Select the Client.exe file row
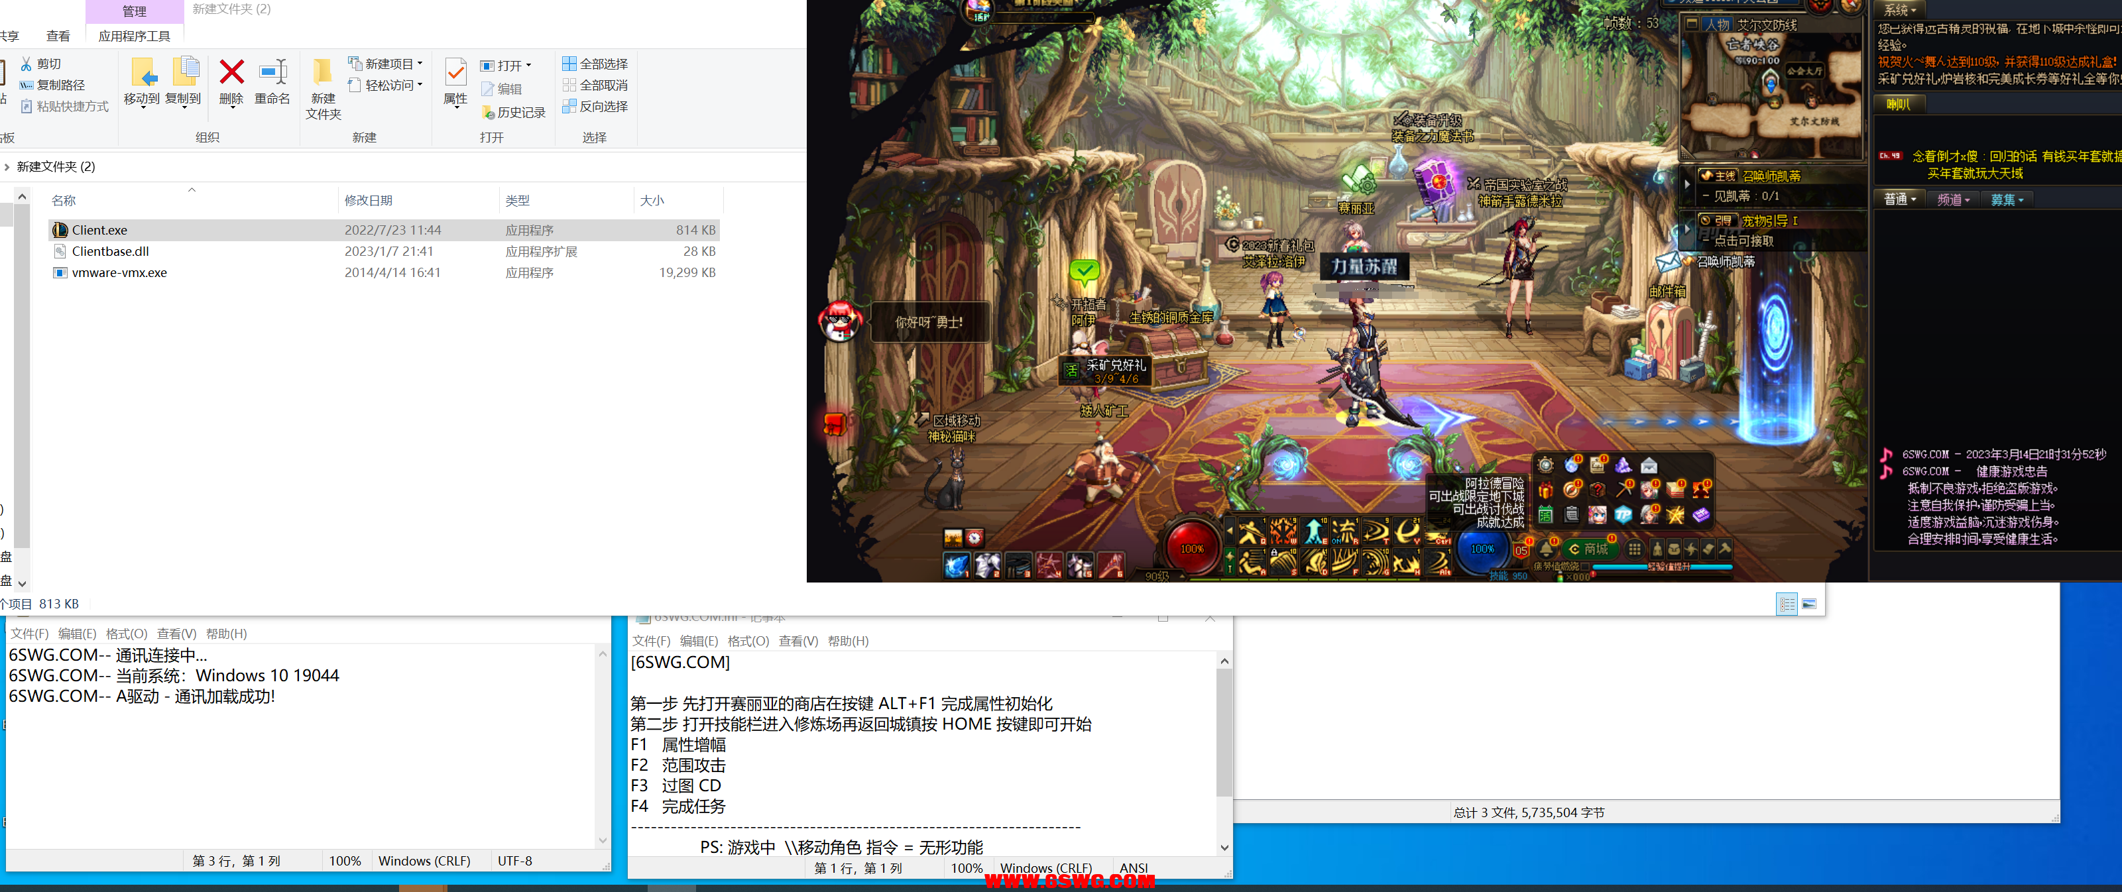The image size is (2122, 892). 384,230
